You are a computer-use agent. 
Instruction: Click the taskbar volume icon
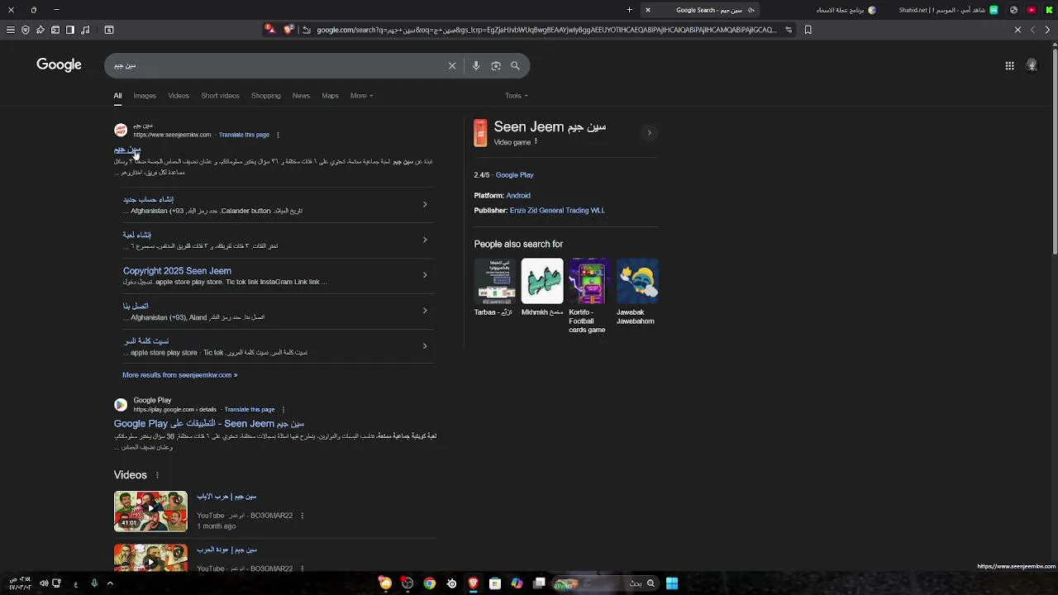[x=44, y=583]
